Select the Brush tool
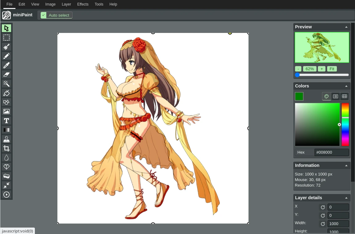 tap(6, 47)
